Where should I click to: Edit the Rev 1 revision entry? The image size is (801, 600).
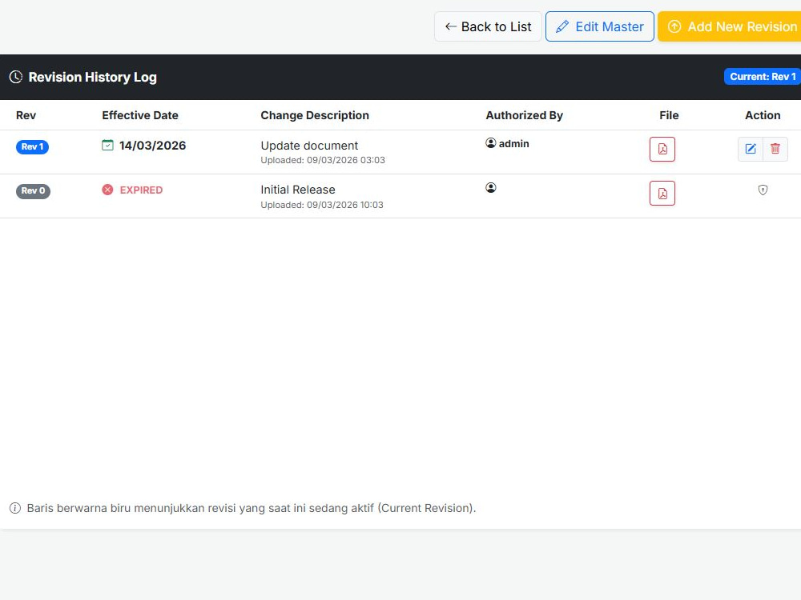(x=751, y=149)
